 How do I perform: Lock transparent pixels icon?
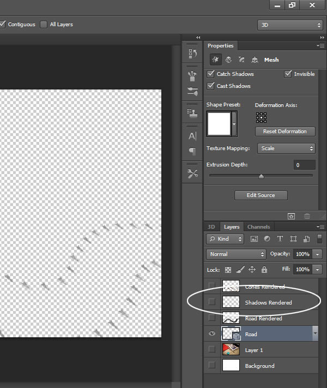tap(228, 270)
